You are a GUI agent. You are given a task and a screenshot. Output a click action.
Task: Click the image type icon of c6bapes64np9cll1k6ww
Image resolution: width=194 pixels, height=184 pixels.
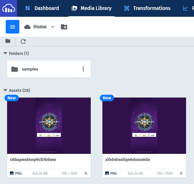[12, 173]
